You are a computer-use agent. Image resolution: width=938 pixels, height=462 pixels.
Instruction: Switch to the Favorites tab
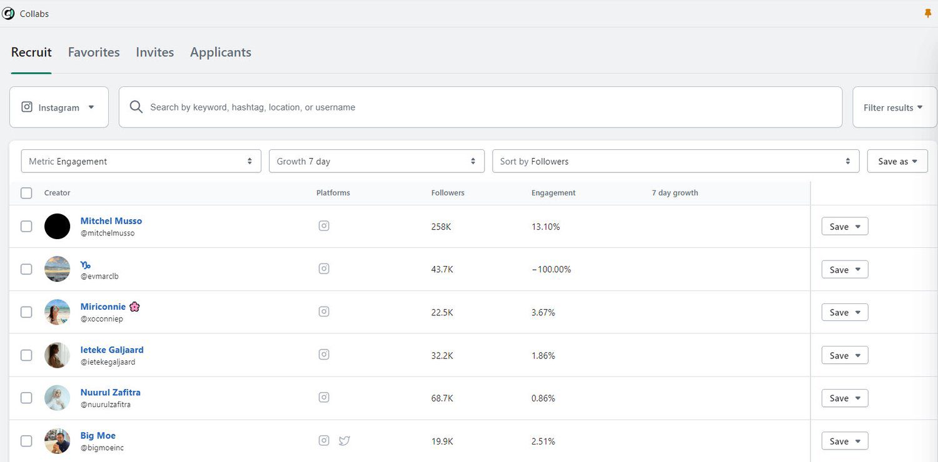coord(94,52)
